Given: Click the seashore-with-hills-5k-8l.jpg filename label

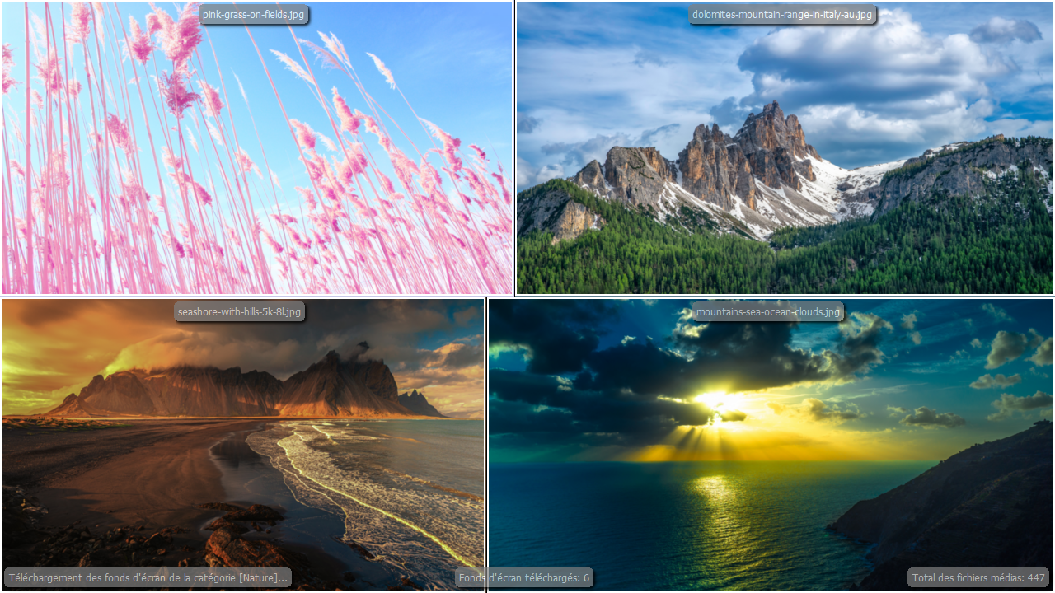Looking at the screenshot, I should click(x=240, y=311).
